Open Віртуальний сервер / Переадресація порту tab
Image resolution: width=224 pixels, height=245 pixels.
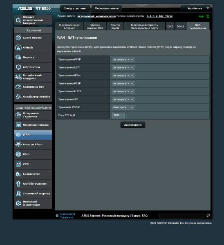pos(145,27)
